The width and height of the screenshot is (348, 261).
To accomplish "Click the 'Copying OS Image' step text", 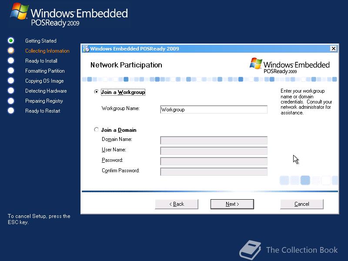I will (45, 81).
